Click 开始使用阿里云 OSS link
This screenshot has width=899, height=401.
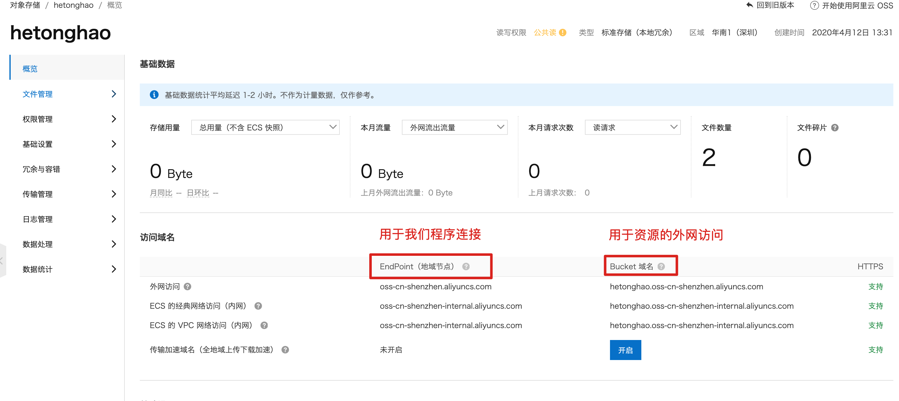857,6
